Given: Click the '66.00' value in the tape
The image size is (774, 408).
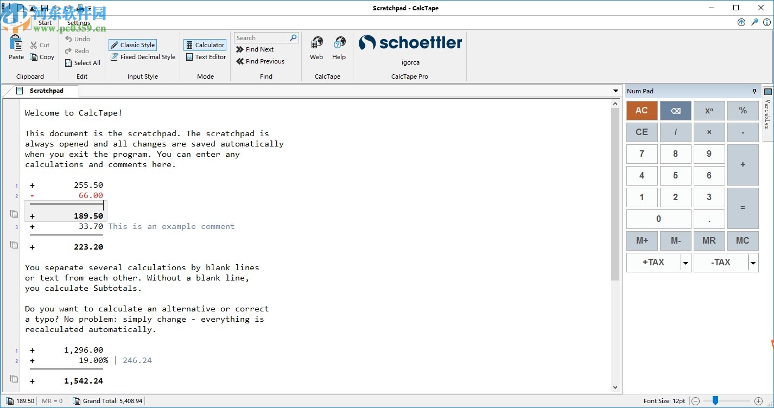Looking at the screenshot, I should point(91,195).
